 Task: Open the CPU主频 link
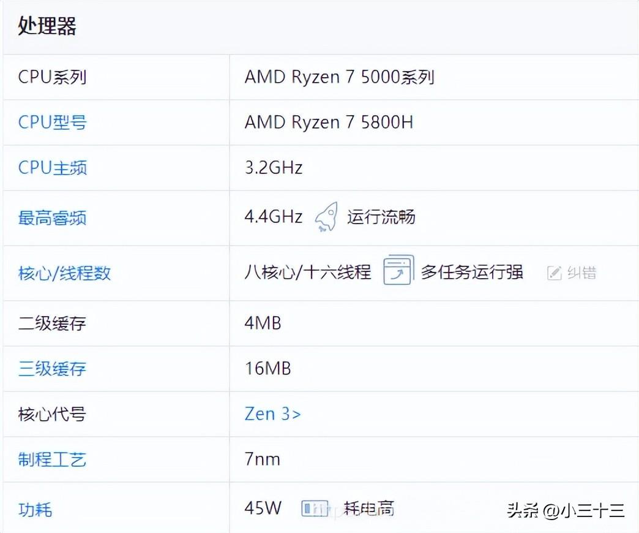(52, 168)
